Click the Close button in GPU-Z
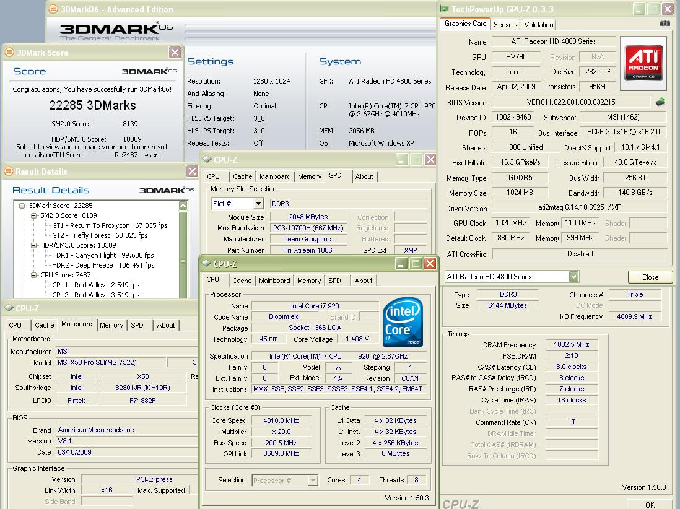This screenshot has height=509, width=680. (650, 277)
